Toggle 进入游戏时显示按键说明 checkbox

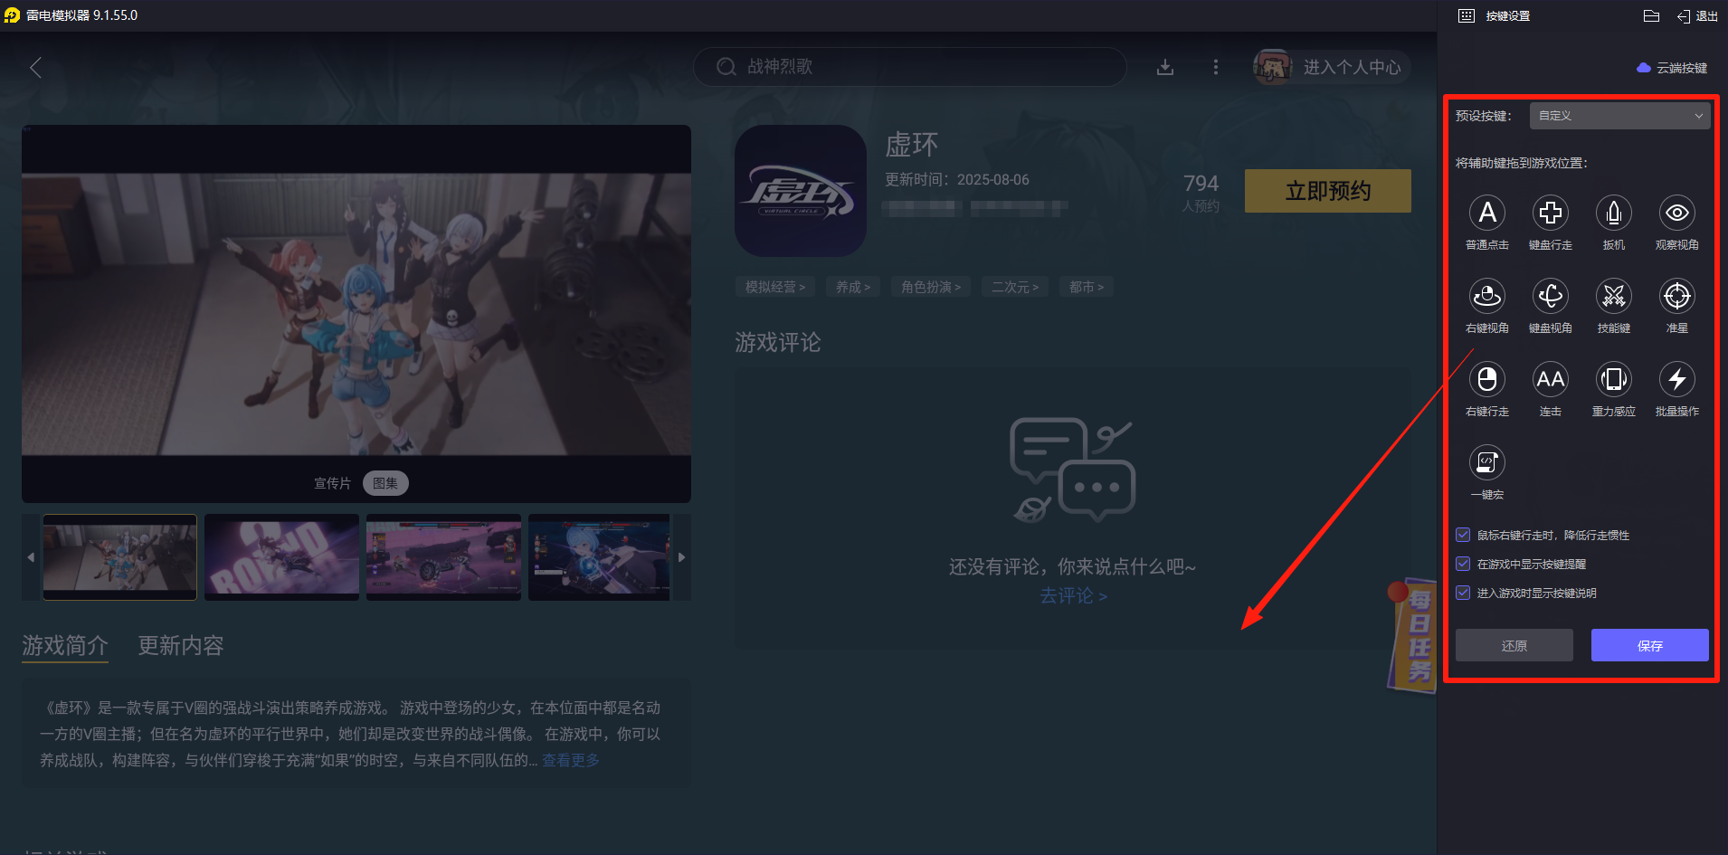[1463, 593]
